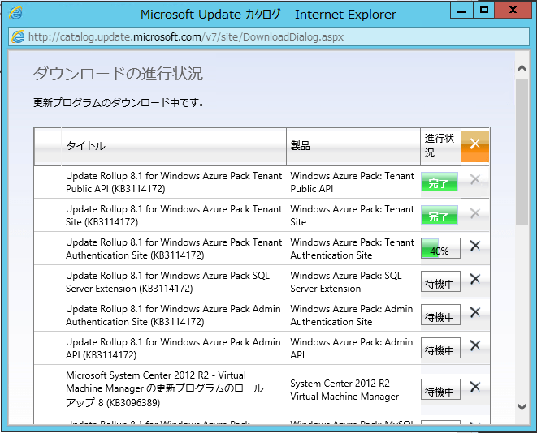Minimize the Internet Explorer window
This screenshot has width=537, height=433.
(x=461, y=11)
